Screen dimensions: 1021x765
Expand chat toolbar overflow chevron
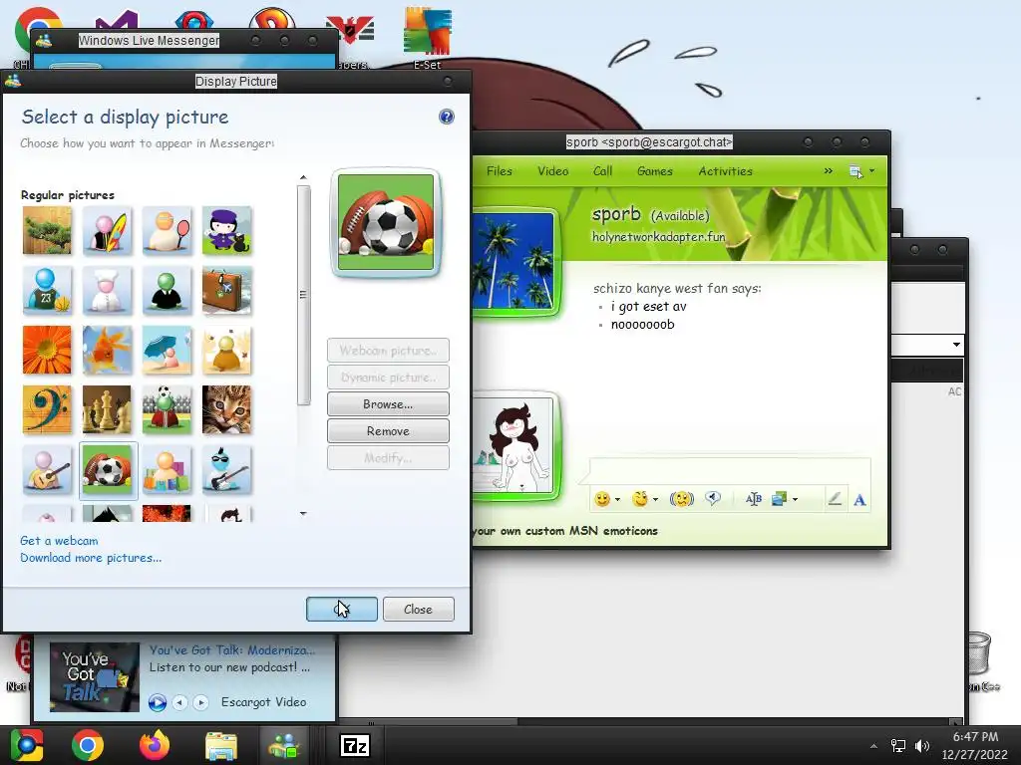pyautogui.click(x=828, y=171)
